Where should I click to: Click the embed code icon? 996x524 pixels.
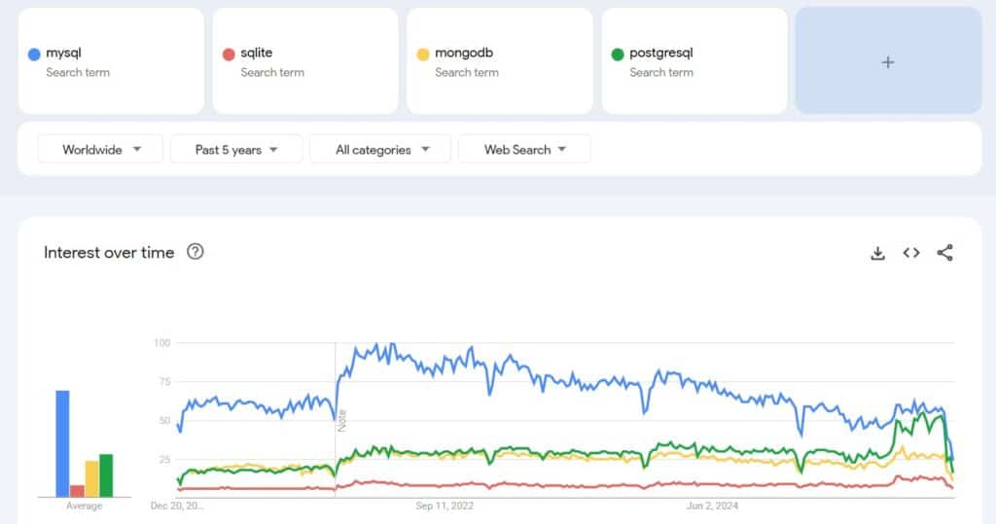coord(911,253)
